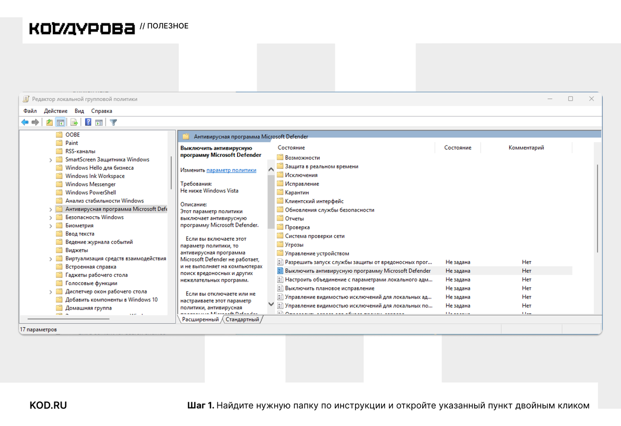This screenshot has width=621, height=426.
Task: Click the Исключения folder icon
Action: click(x=280, y=175)
